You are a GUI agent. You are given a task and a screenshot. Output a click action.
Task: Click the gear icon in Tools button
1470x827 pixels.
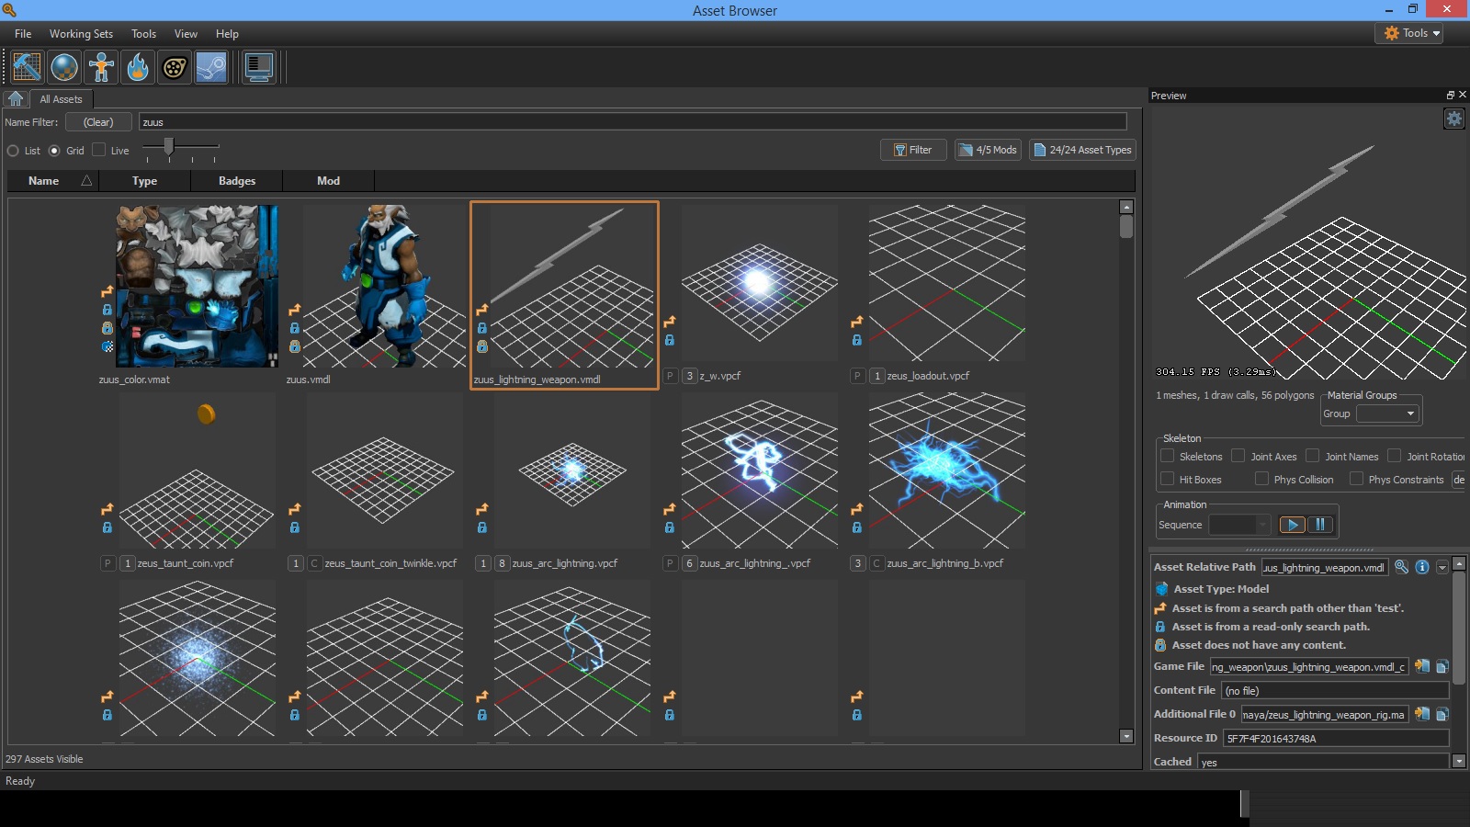click(x=1391, y=33)
